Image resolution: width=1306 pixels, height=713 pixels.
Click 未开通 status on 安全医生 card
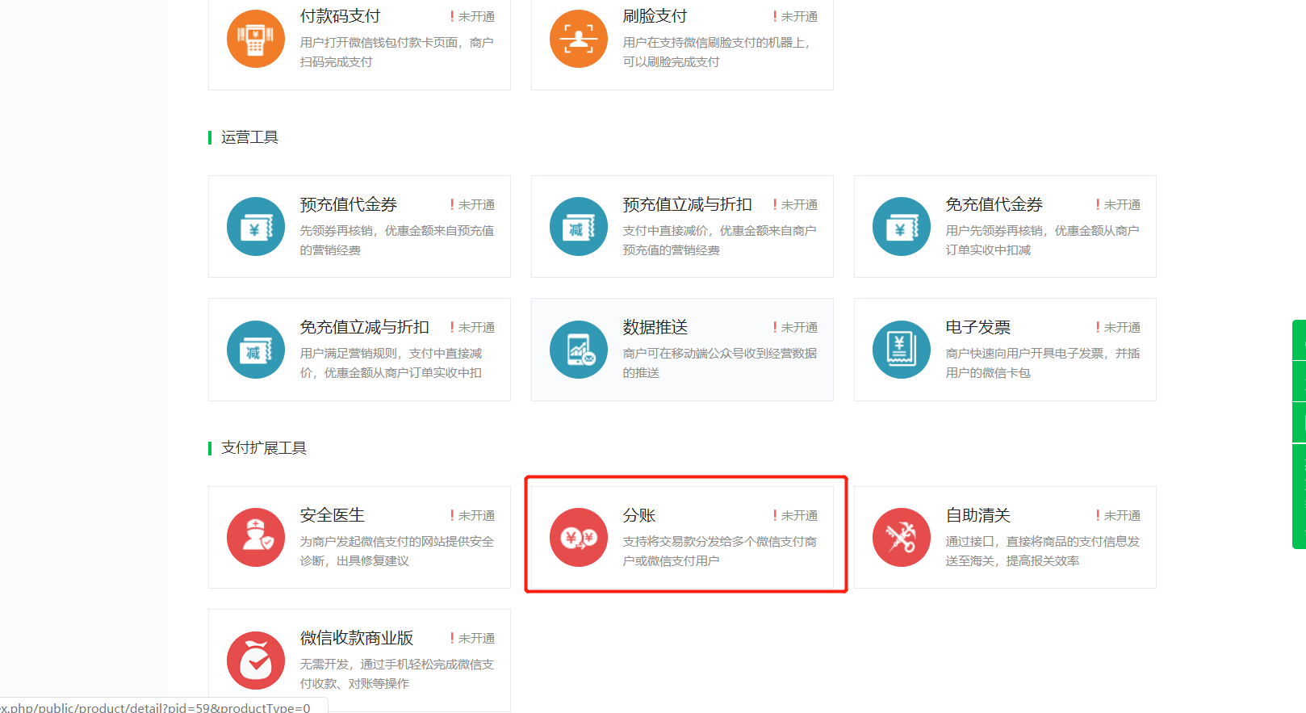[x=472, y=516]
